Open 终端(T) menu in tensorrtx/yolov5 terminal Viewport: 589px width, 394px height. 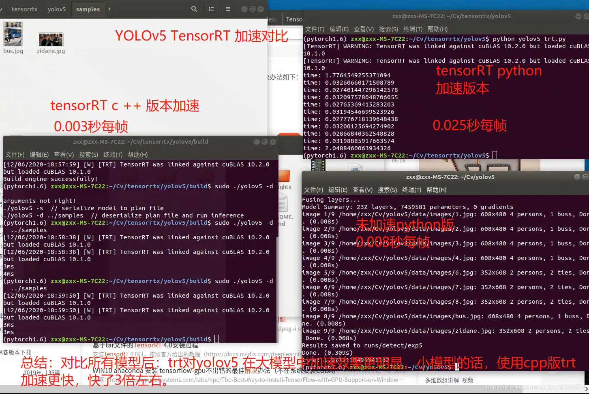coord(413,29)
